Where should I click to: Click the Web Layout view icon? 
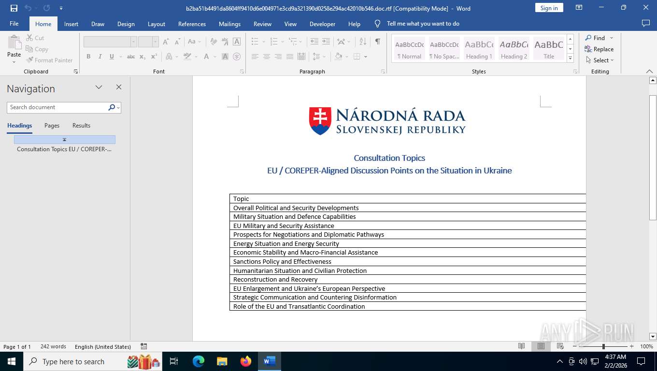[x=560, y=346]
